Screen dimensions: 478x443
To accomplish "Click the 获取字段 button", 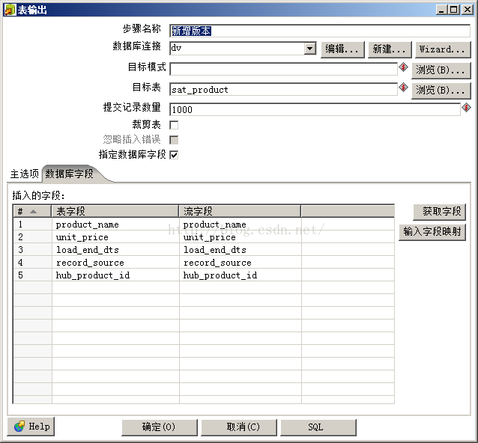I will click(x=439, y=212).
